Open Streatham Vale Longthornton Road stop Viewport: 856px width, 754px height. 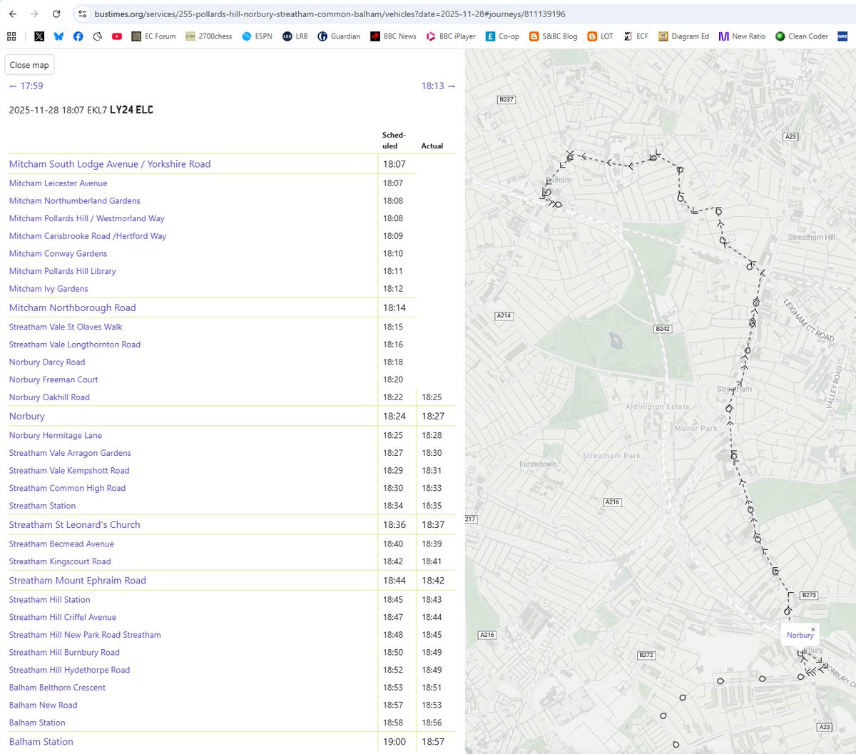pyautogui.click(x=75, y=345)
